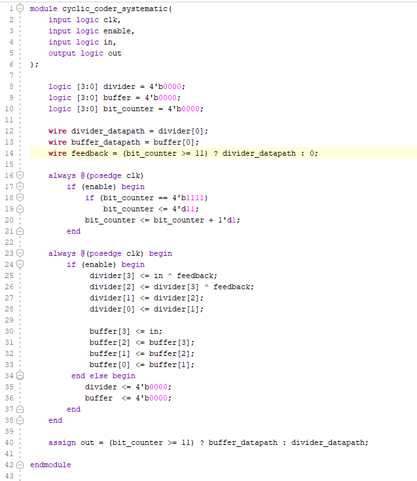Toggle the else fold marker on line 34

click(x=20, y=376)
